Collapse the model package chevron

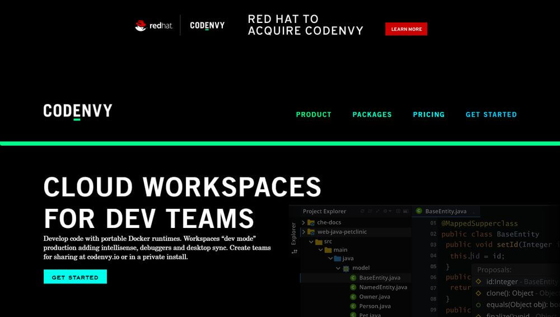(x=338, y=268)
